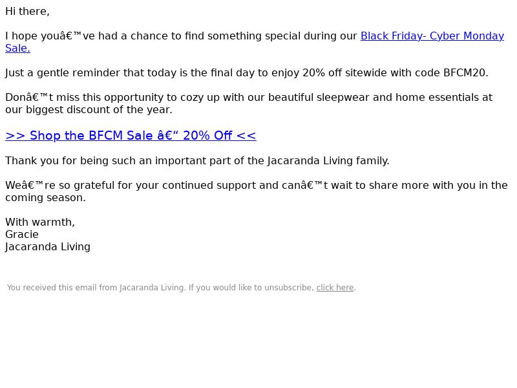The image size is (517, 388).
Task: Click the 'biggest discount of the year' text
Action: (x=99, y=109)
